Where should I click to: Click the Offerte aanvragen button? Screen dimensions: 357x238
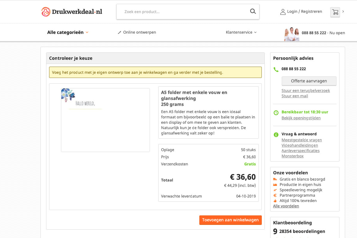(309, 81)
